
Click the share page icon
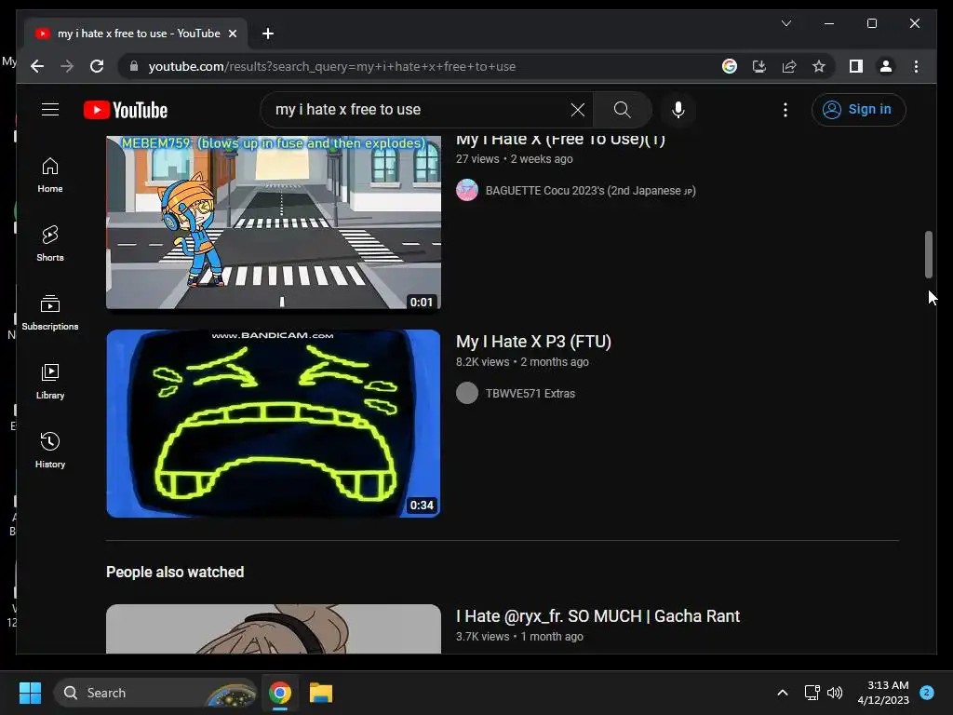pyautogui.click(x=789, y=66)
